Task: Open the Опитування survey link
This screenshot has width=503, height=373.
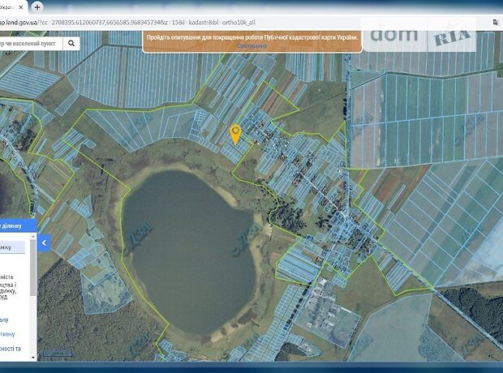Action: (x=252, y=46)
